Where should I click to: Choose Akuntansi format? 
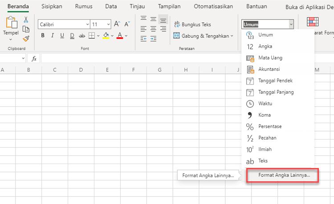(x=278, y=69)
